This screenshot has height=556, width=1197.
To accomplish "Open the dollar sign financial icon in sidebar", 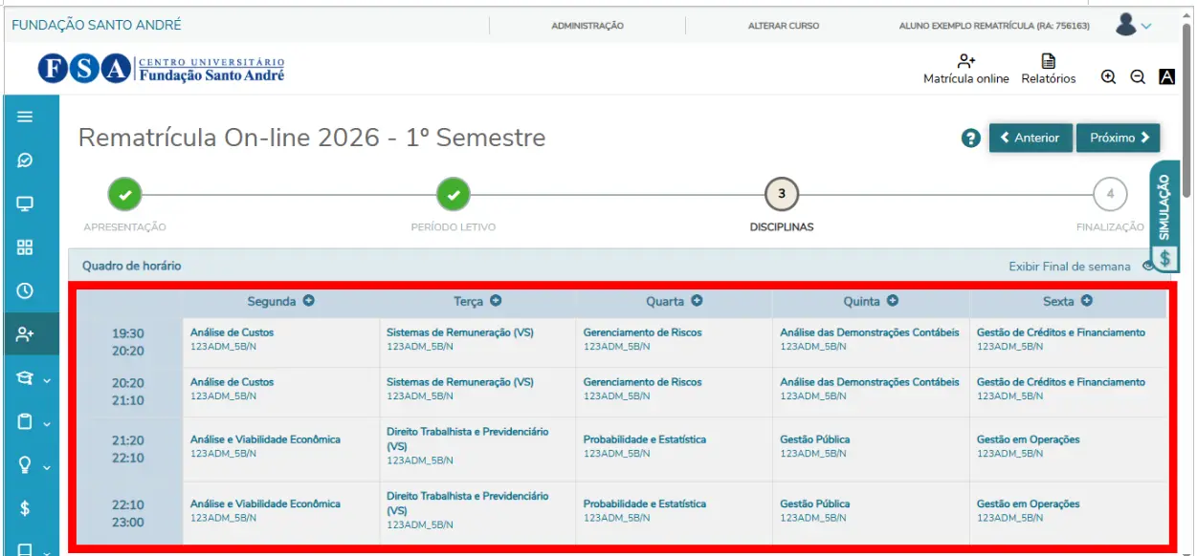I will click(25, 508).
